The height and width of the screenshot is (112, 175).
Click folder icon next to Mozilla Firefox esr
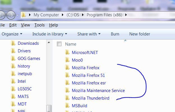67,83
